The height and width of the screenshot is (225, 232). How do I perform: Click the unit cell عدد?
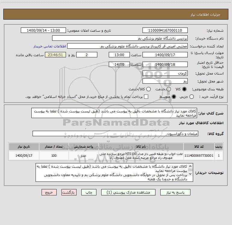click(x=83, y=156)
